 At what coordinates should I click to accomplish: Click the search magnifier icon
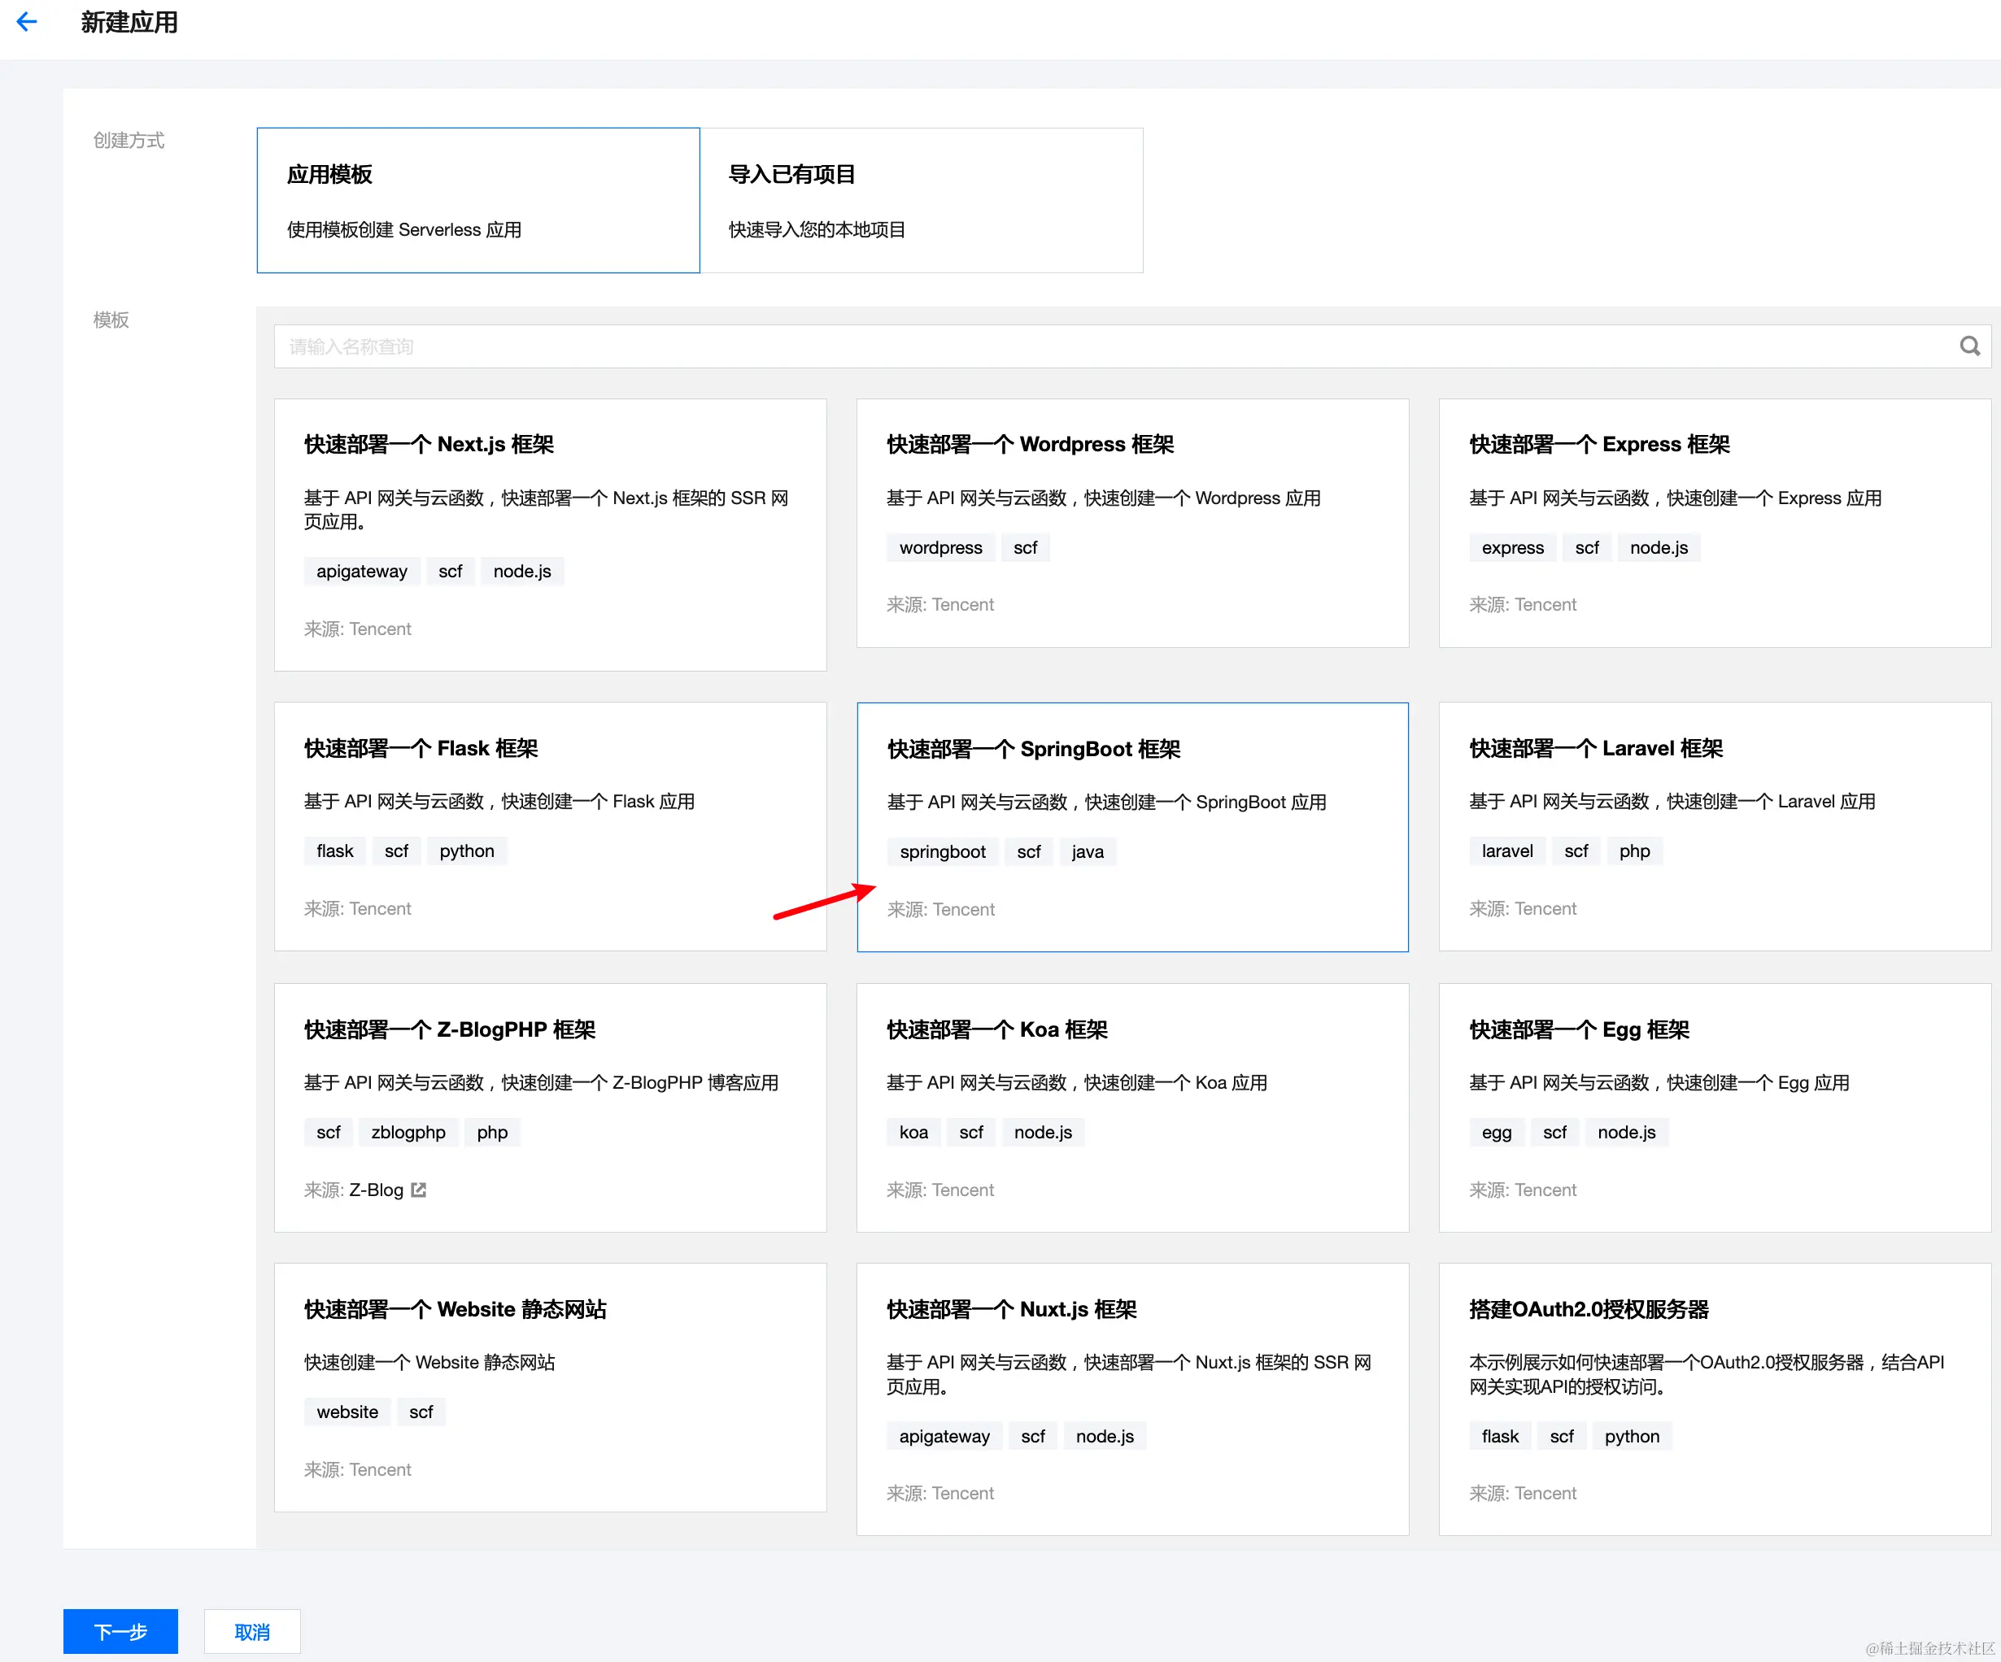1968,346
